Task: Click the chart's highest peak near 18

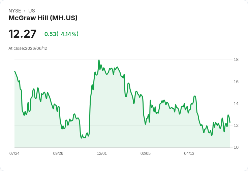Action: [x=99, y=60]
